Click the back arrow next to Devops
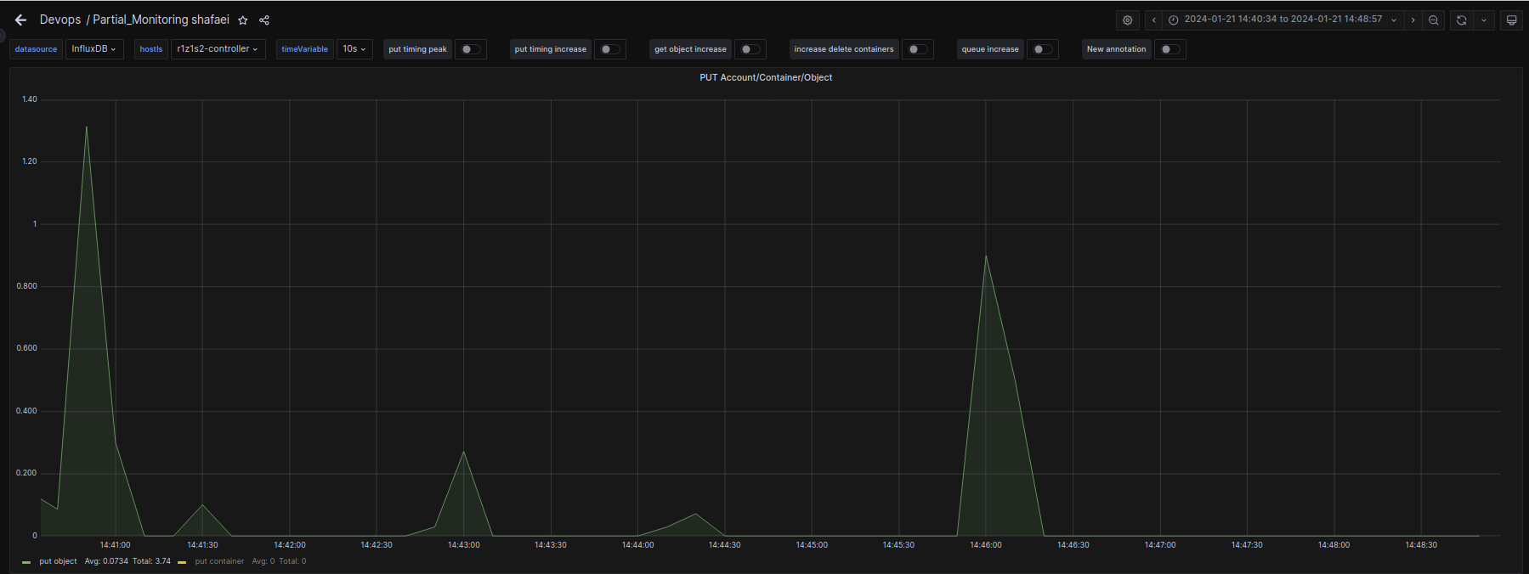Image resolution: width=1529 pixels, height=574 pixels. pyautogui.click(x=20, y=20)
